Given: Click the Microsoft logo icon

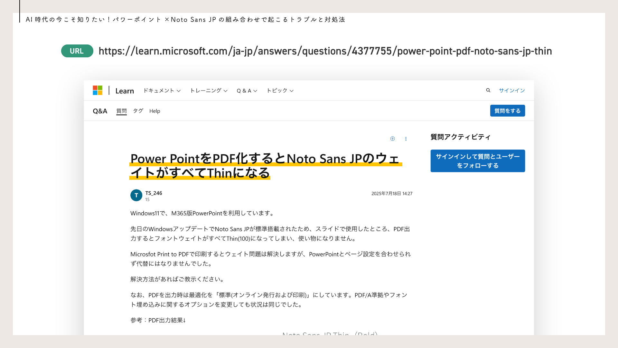Looking at the screenshot, I should (97, 91).
